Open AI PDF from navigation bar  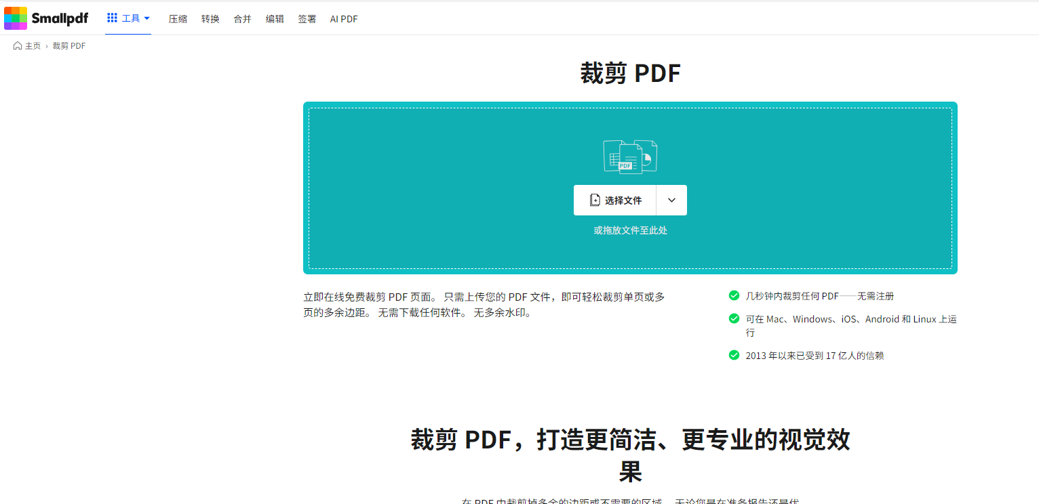point(344,19)
